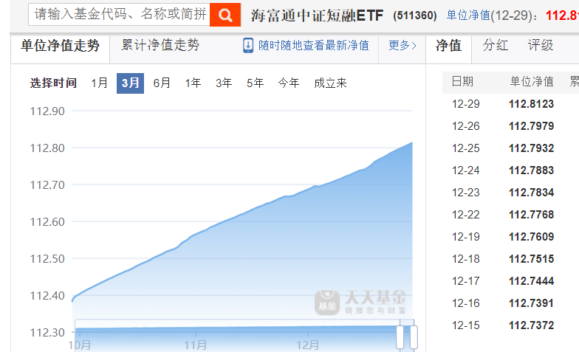The height and width of the screenshot is (352, 579).
Task: Click the mobile phone icon for latest NAV
Action: pos(248,45)
